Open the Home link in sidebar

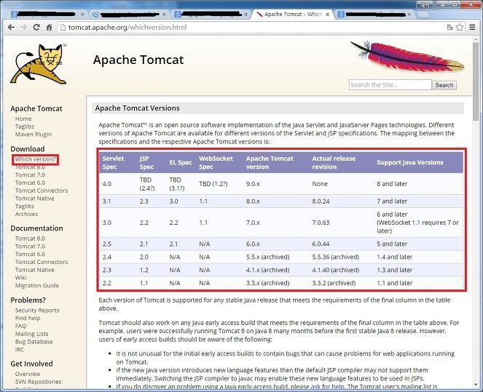[x=23, y=119]
